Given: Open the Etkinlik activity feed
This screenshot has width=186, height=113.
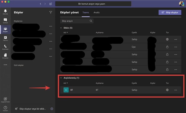Looking at the screenshot, I should point(5,12).
